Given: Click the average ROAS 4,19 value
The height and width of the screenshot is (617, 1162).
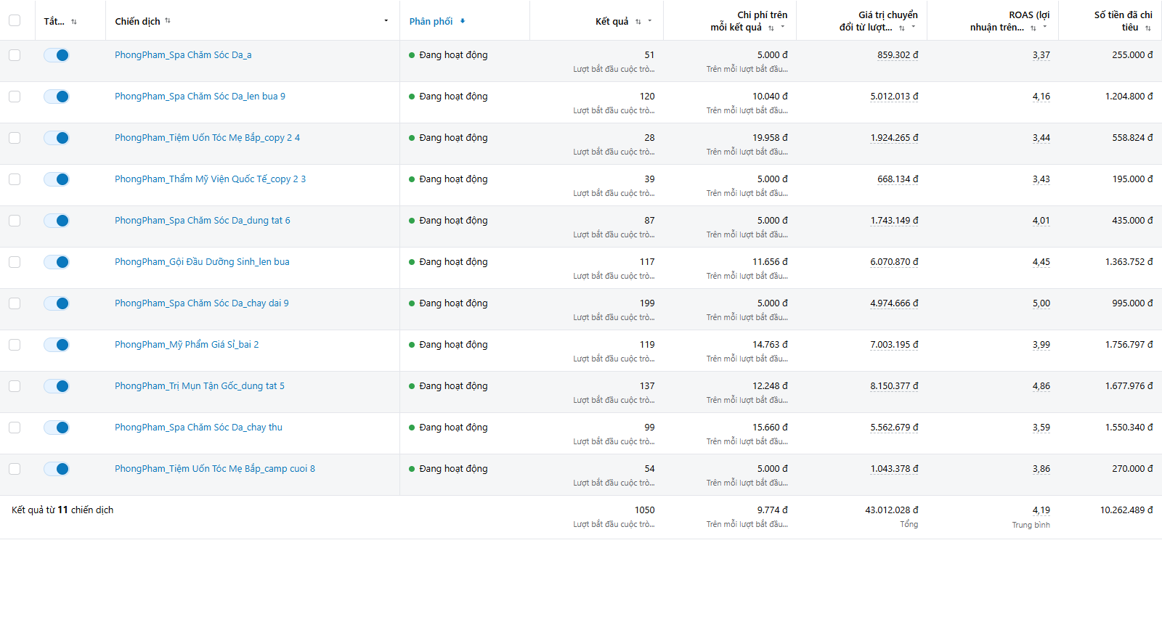Looking at the screenshot, I should click(x=1041, y=510).
